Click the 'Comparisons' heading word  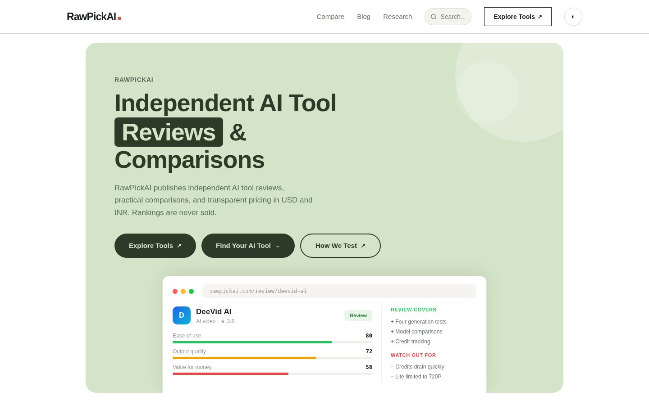[189, 160]
